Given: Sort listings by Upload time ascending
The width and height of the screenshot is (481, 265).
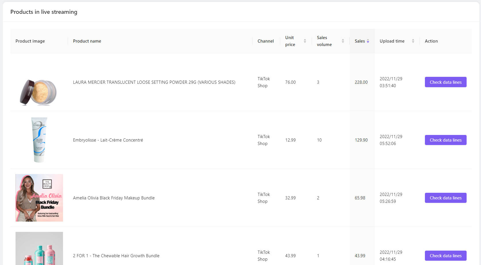Looking at the screenshot, I should (413, 40).
